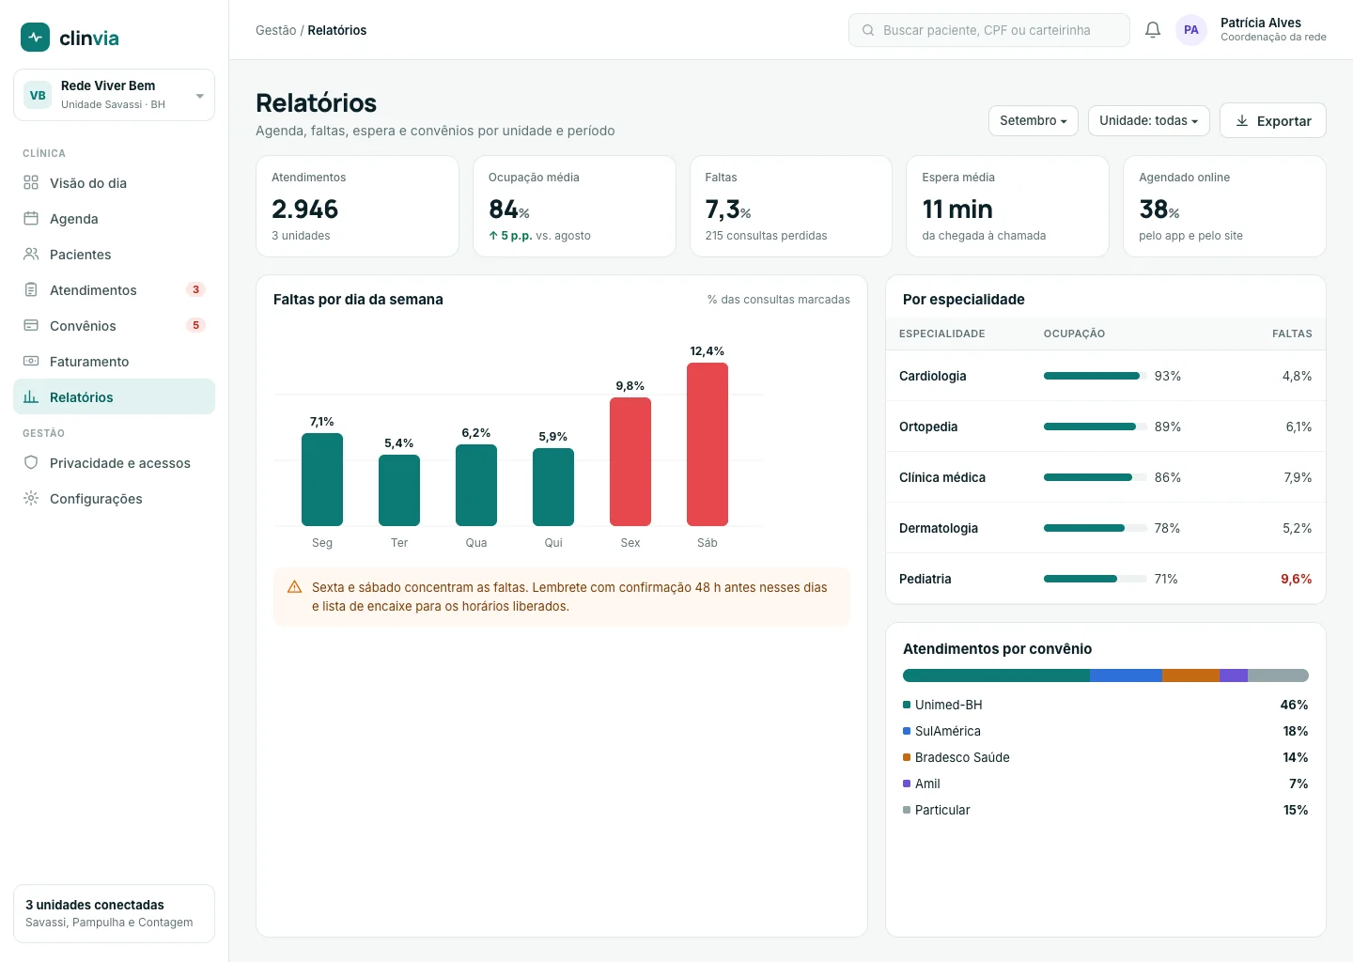Select the Pediatria row name

(925, 579)
